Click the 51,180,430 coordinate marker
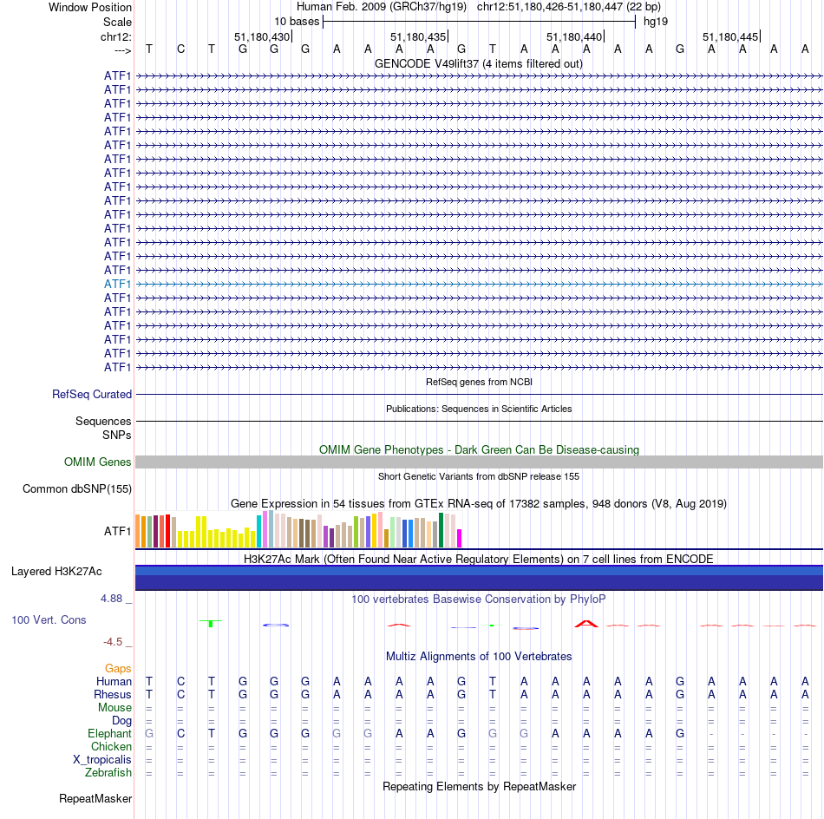 [x=262, y=36]
